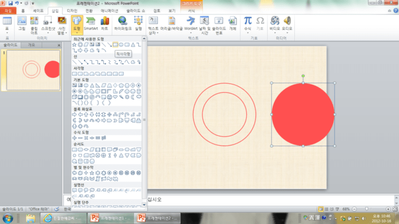Select the rectangle shape in recent shapes
Image resolution: width=399 pixels, height=224 pixels.
click(x=115, y=45)
